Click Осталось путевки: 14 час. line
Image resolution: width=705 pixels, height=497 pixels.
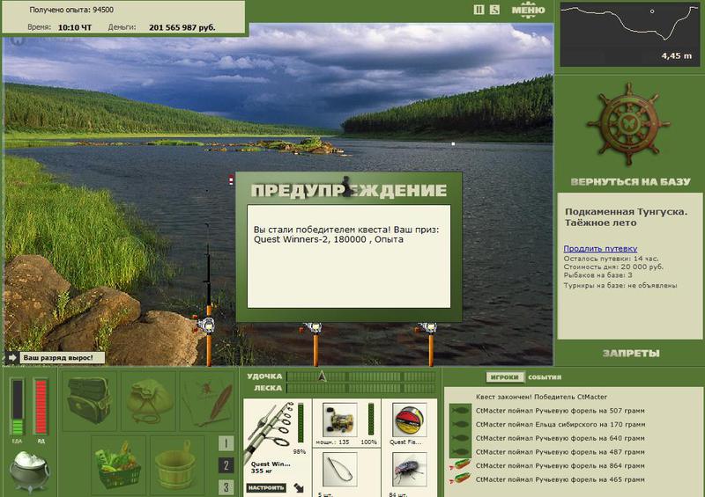point(611,259)
